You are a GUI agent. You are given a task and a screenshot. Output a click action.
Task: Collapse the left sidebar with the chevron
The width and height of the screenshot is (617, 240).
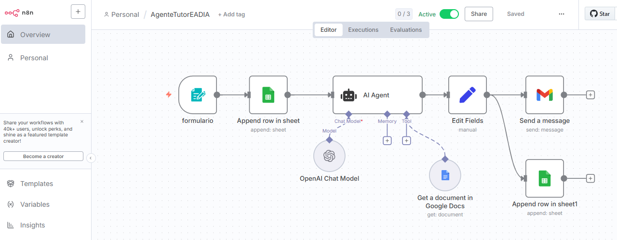click(91, 158)
